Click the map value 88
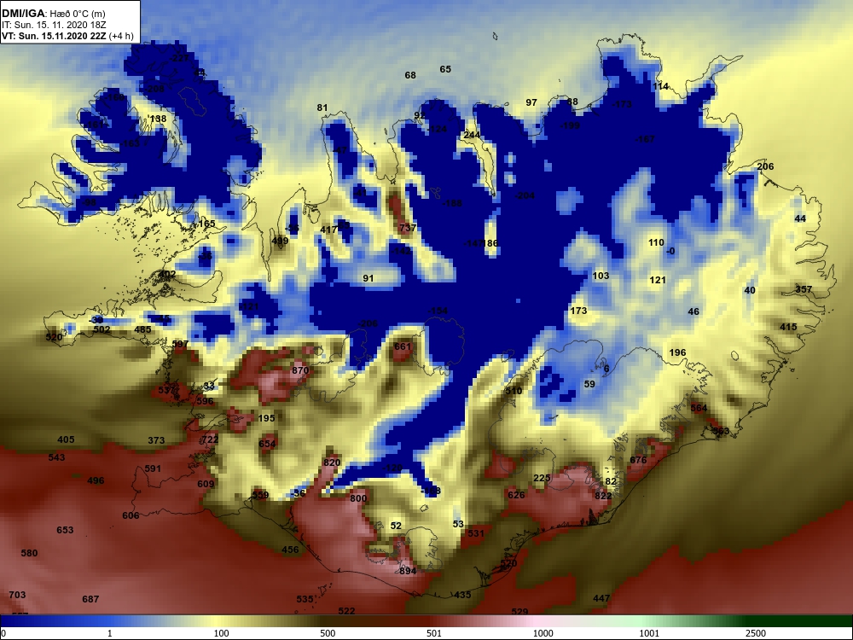 (x=572, y=102)
